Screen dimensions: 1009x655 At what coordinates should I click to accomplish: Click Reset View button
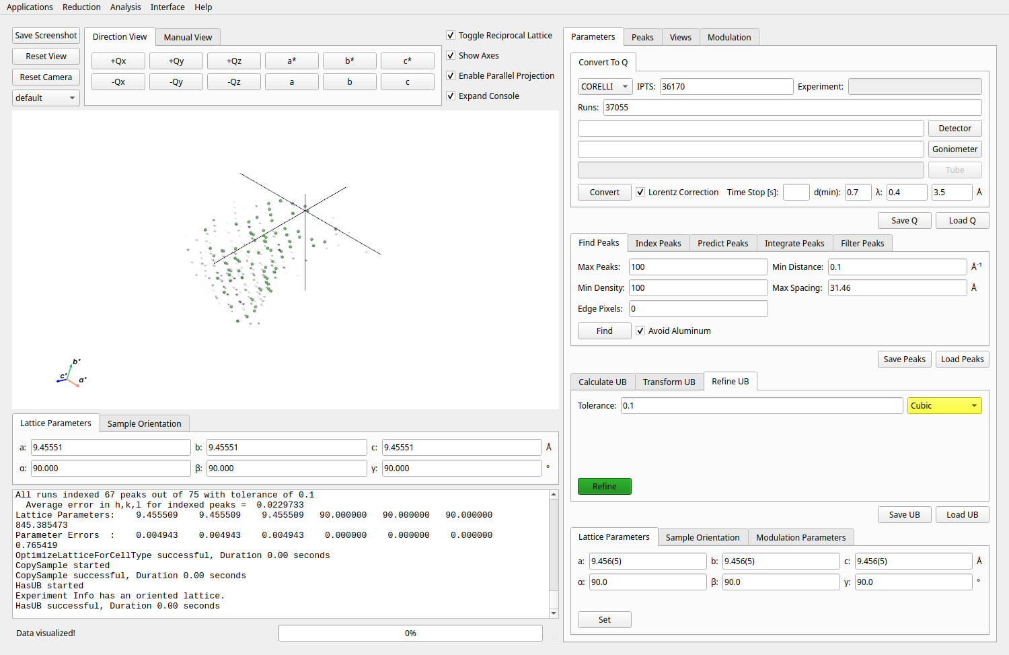click(46, 56)
